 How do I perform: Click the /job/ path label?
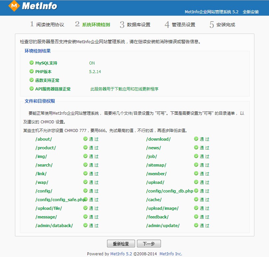click(152, 157)
